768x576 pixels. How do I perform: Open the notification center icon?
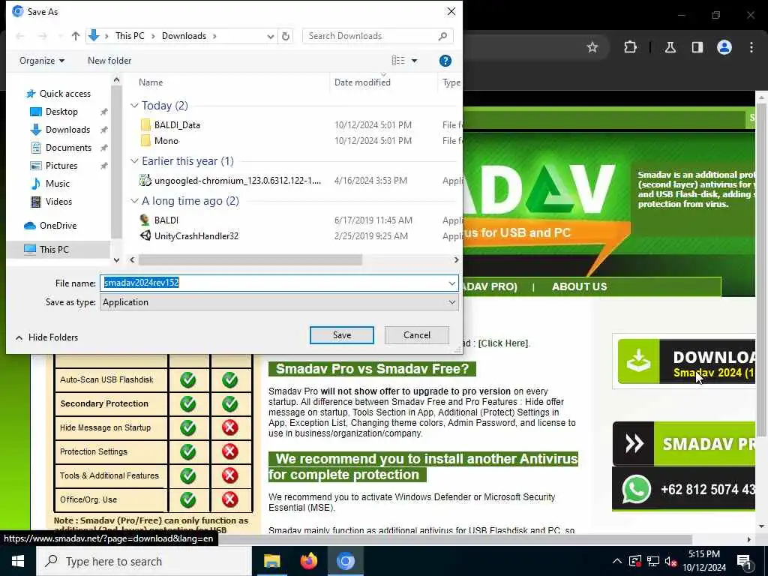(744, 561)
